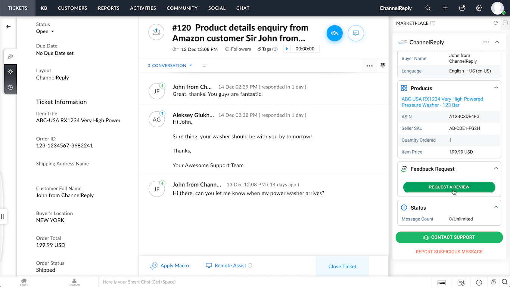Viewport: 510px width, 287px height.
Task: Click the layers stack icon
Action: (383, 65)
